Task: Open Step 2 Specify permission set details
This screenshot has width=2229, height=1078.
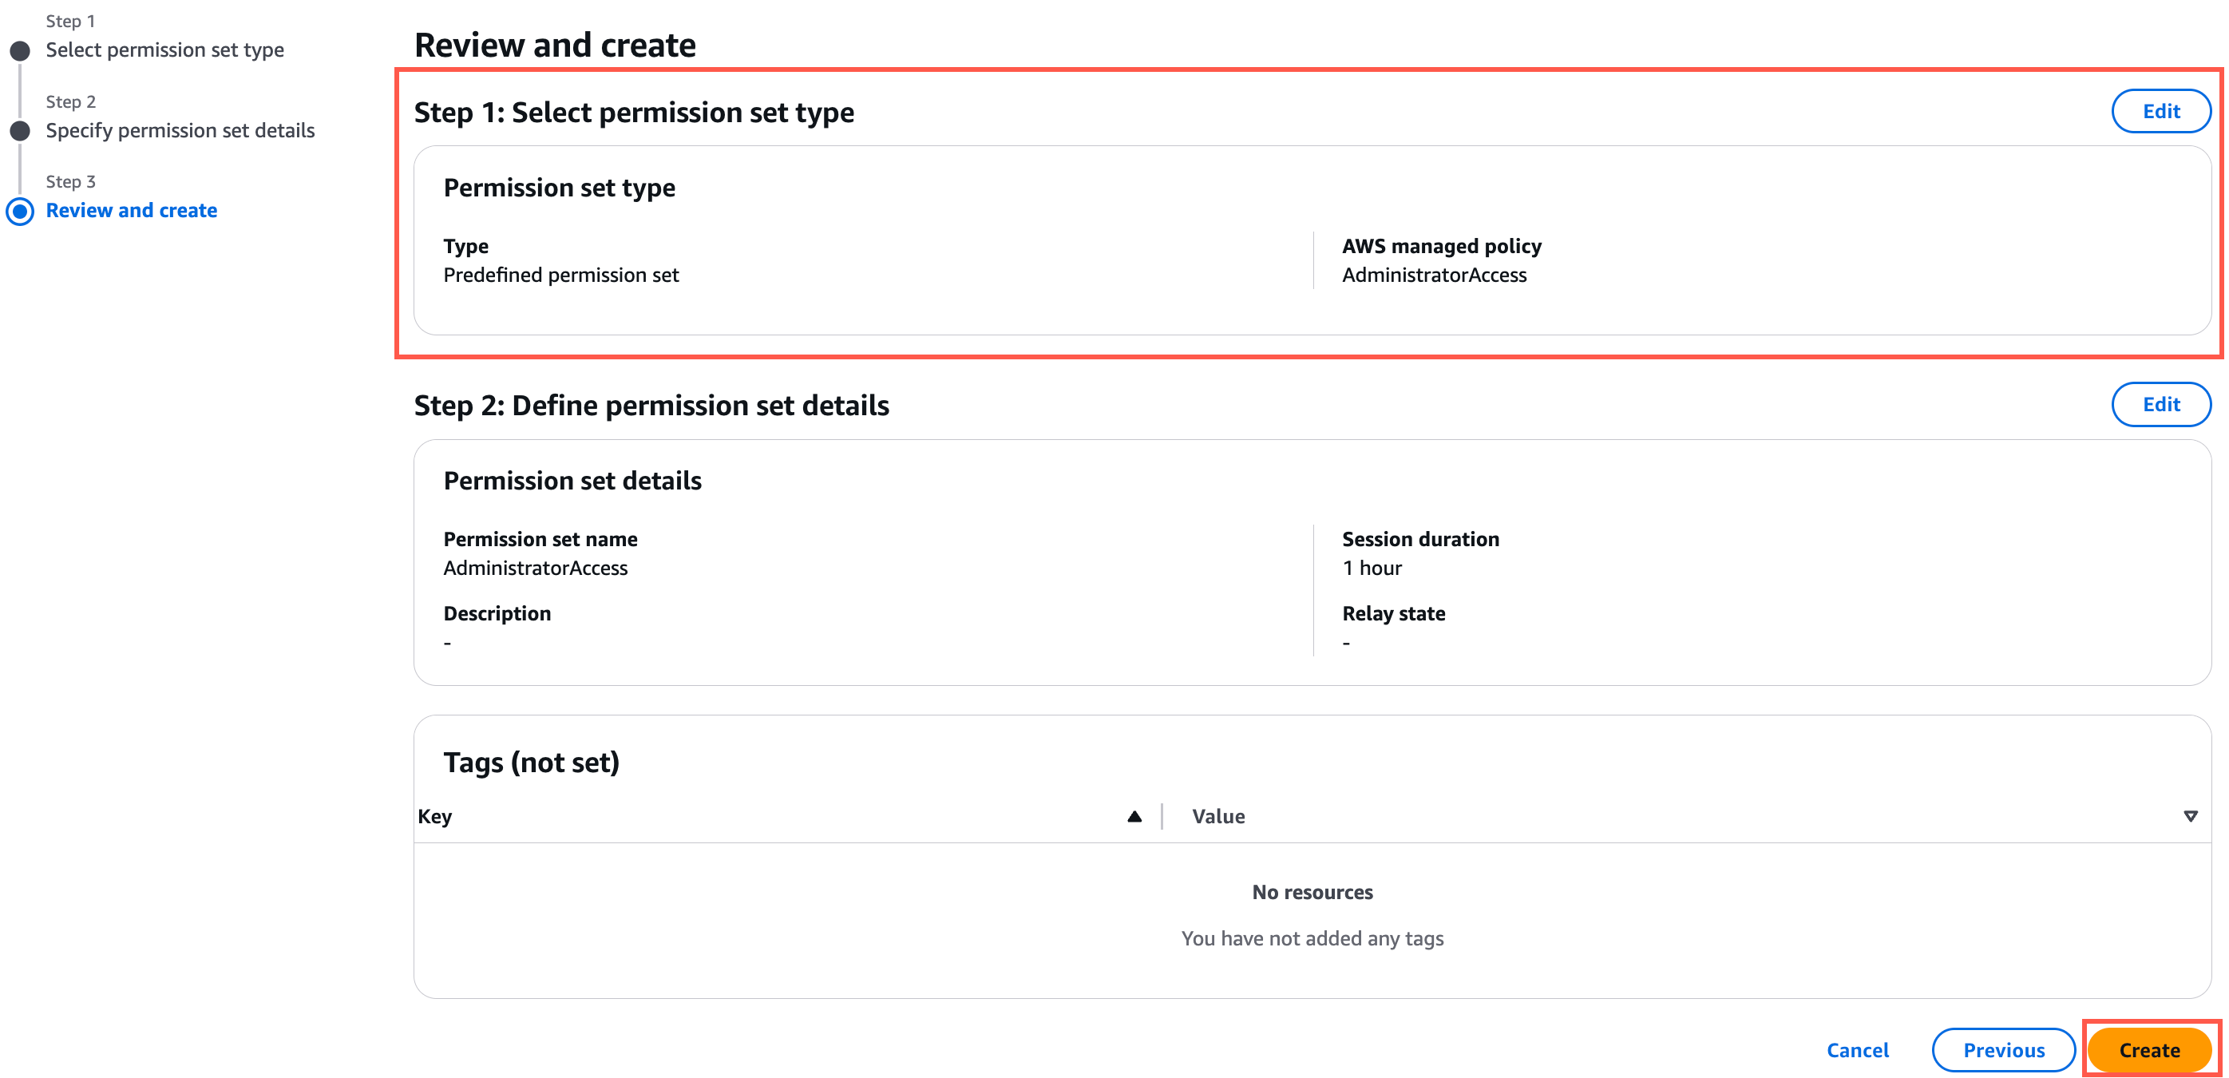Action: tap(180, 130)
